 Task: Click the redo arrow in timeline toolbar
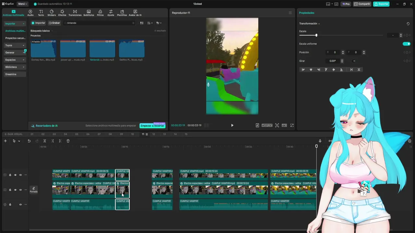point(37,141)
